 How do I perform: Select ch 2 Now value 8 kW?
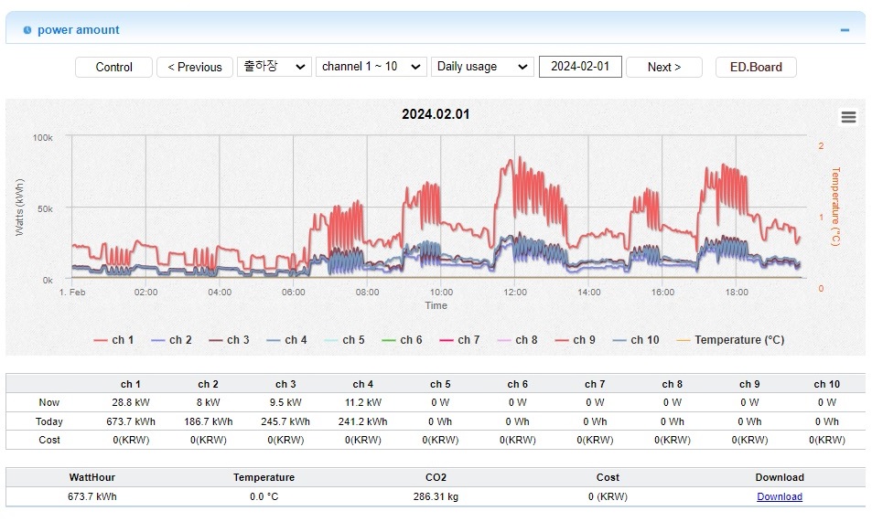pos(208,402)
